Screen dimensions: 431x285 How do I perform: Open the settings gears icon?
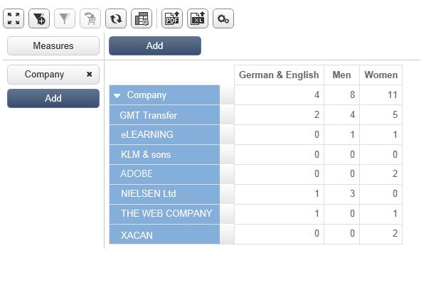[223, 19]
